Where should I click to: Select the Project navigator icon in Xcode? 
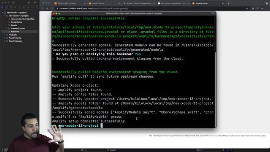pos(3,8)
